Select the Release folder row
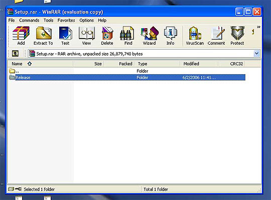 [x=126, y=78]
